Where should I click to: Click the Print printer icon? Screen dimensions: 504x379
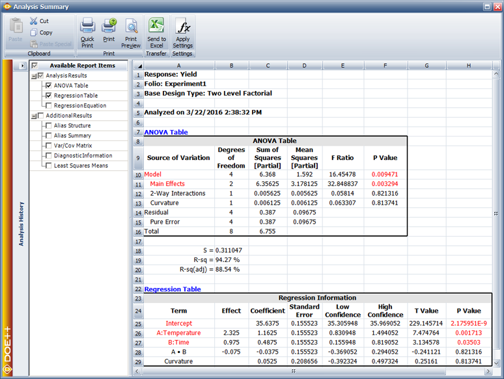coord(109,25)
